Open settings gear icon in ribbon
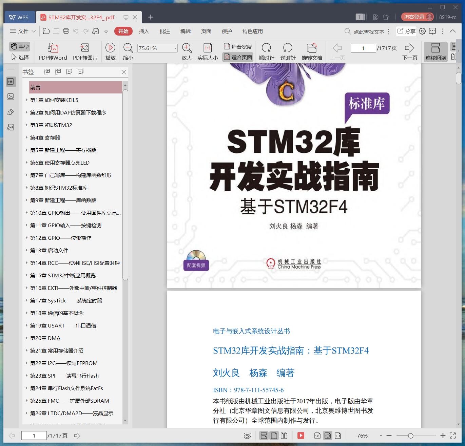Image resolution: width=465 pixels, height=446 pixels. [422, 31]
